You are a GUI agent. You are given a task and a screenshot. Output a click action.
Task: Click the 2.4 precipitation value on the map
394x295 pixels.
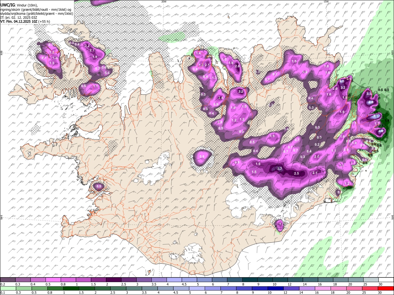click(x=220, y=98)
